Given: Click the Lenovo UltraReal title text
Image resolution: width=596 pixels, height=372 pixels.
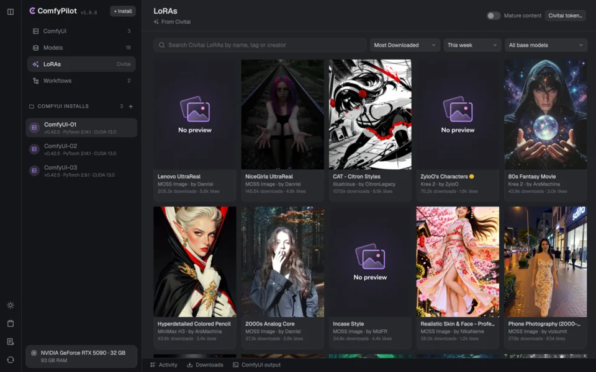Looking at the screenshot, I should click(x=179, y=177).
